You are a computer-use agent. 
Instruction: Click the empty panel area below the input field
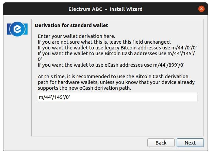tap(117, 118)
